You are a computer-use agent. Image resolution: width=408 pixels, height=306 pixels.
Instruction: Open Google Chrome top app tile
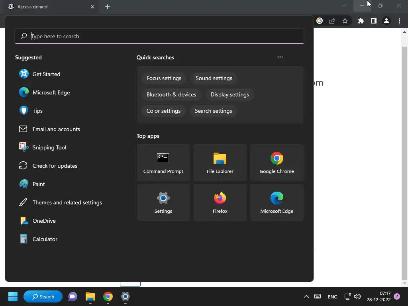(x=277, y=163)
